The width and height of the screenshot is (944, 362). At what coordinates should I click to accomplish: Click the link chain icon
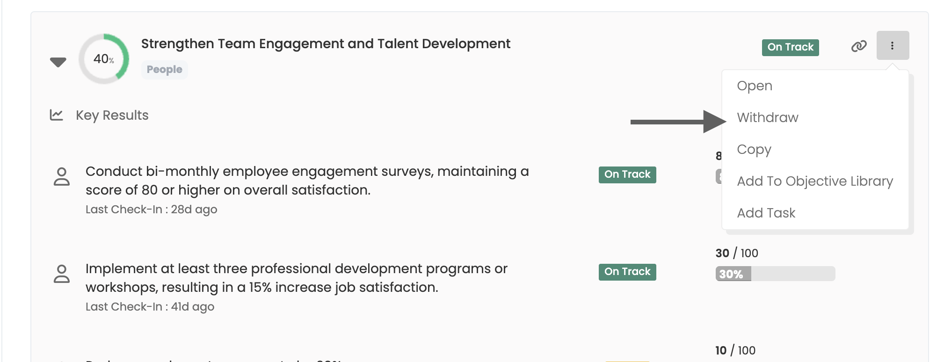(x=858, y=46)
